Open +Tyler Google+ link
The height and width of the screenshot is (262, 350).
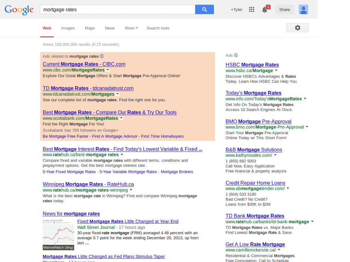click(x=237, y=10)
